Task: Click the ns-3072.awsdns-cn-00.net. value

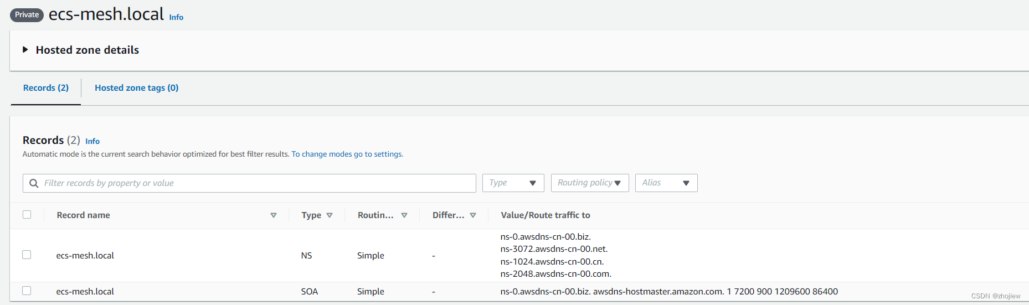Action: pyautogui.click(x=554, y=249)
